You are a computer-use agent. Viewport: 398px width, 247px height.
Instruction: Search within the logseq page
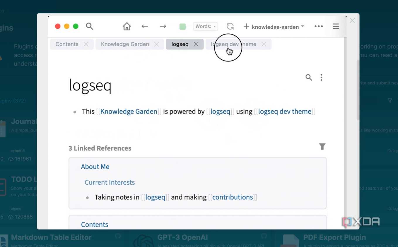coord(309,77)
